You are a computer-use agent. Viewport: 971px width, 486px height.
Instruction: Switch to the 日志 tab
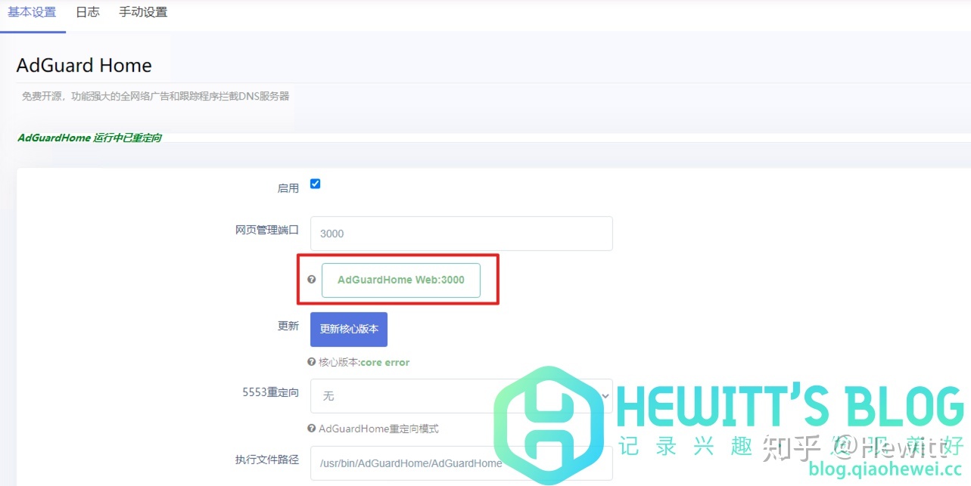coord(88,12)
